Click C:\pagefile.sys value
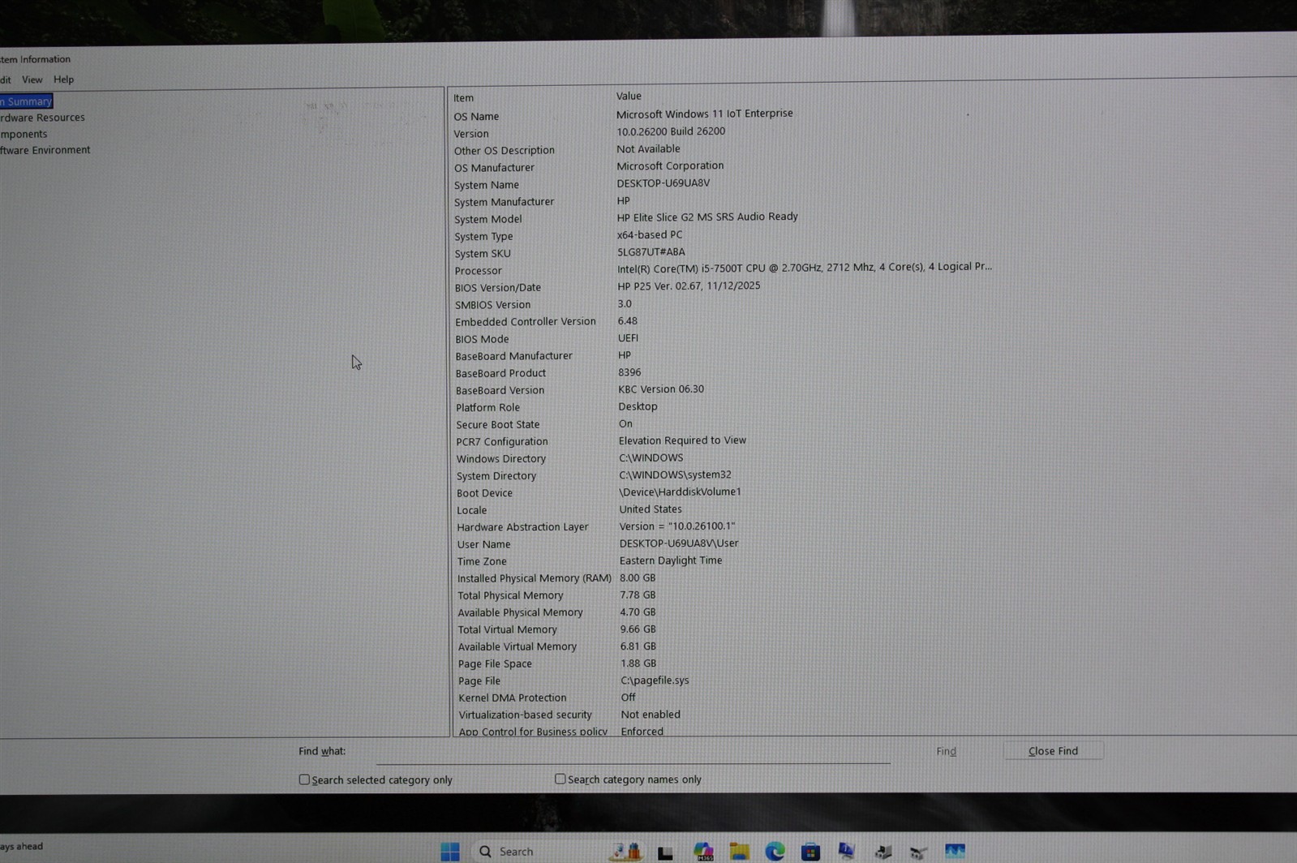 click(x=655, y=681)
